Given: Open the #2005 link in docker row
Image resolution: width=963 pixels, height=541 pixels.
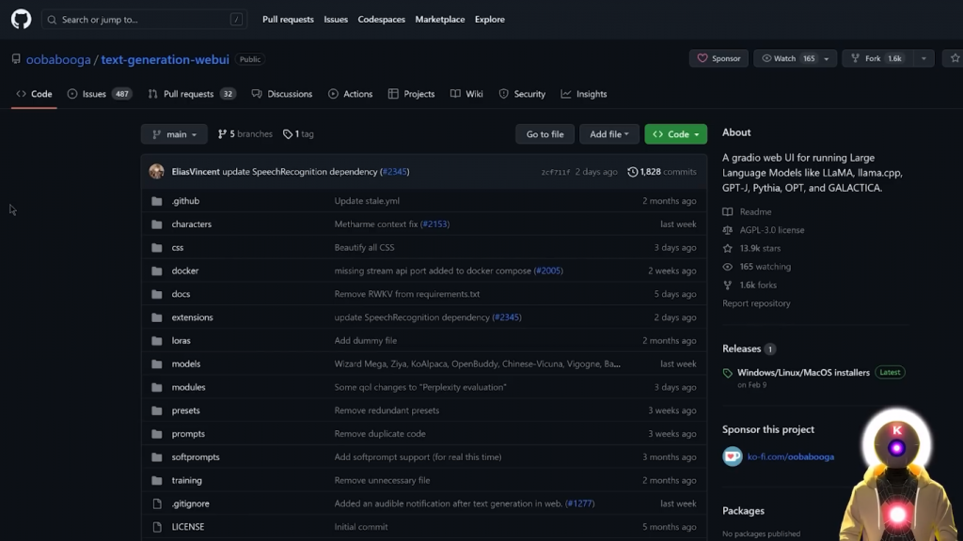Looking at the screenshot, I should (x=548, y=270).
